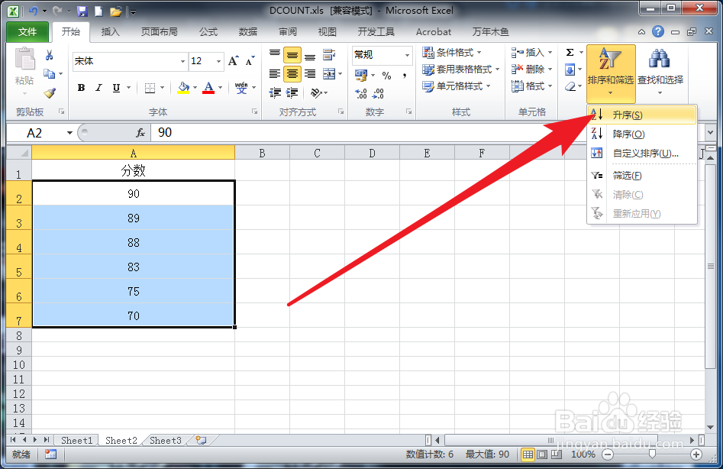
Task: Click the Fill down icon
Action: (x=570, y=70)
